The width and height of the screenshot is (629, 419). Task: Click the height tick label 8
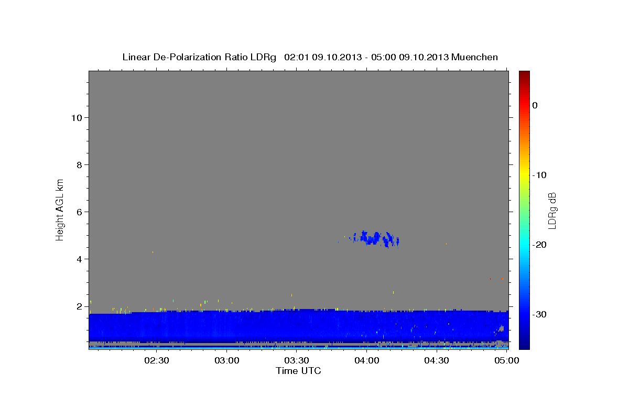click(79, 165)
